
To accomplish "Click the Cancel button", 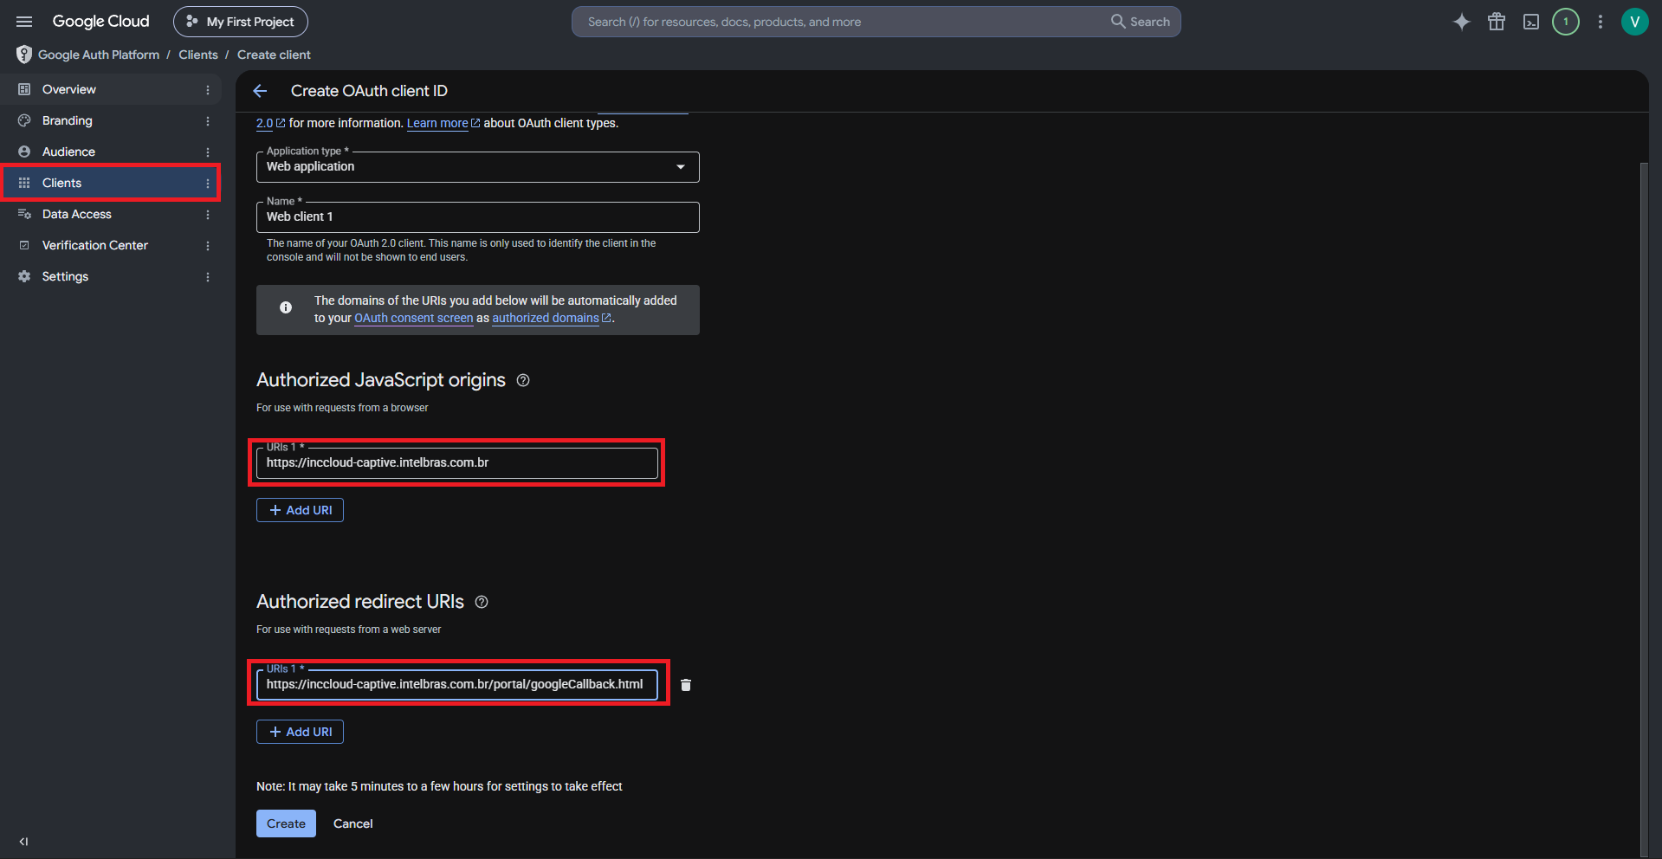I will click(353, 823).
